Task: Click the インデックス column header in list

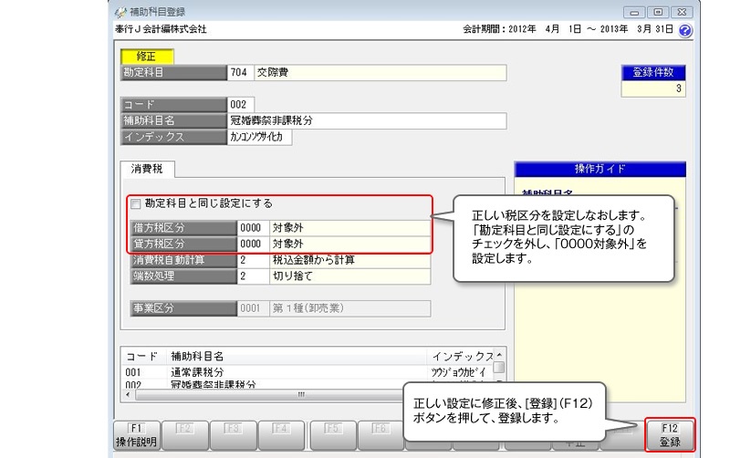Action: coord(460,355)
